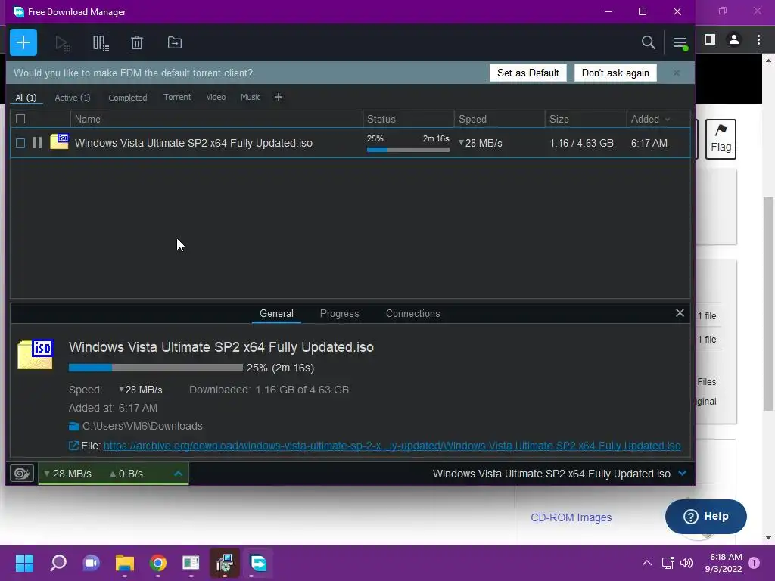Open the Chrome three-dot menu

coord(758,39)
